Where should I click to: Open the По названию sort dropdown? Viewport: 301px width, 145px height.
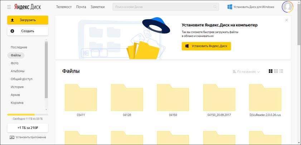[x=246, y=72]
